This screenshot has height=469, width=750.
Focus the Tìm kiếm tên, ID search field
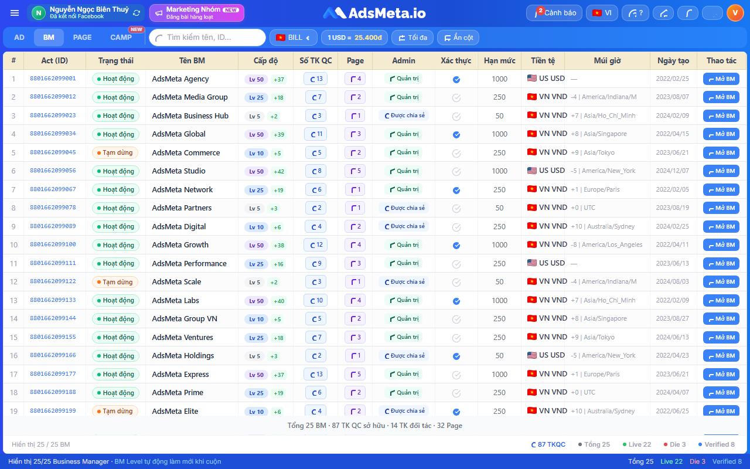click(207, 38)
